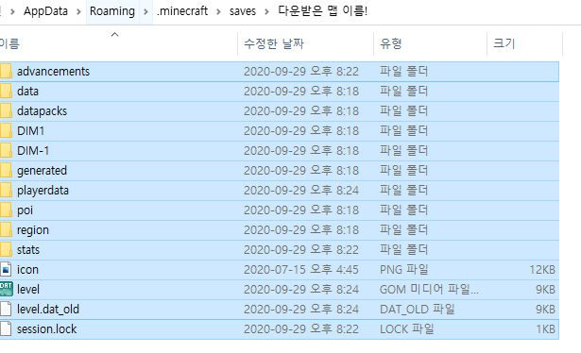Viewport: 581px width, 353px height.
Task: Click the session.lock file icon
Action: (x=6, y=329)
